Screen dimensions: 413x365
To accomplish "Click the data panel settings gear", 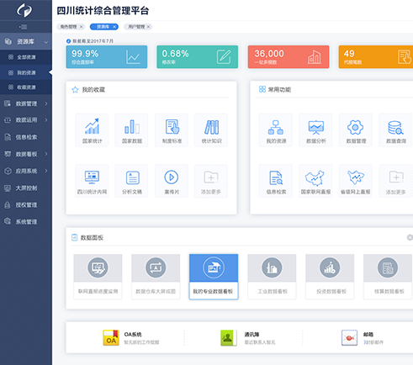I will coord(410,237).
